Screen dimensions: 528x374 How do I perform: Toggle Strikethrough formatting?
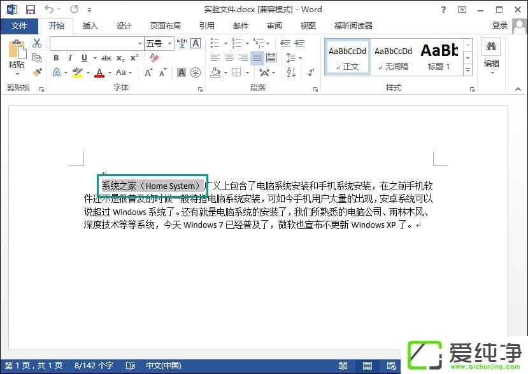point(106,58)
